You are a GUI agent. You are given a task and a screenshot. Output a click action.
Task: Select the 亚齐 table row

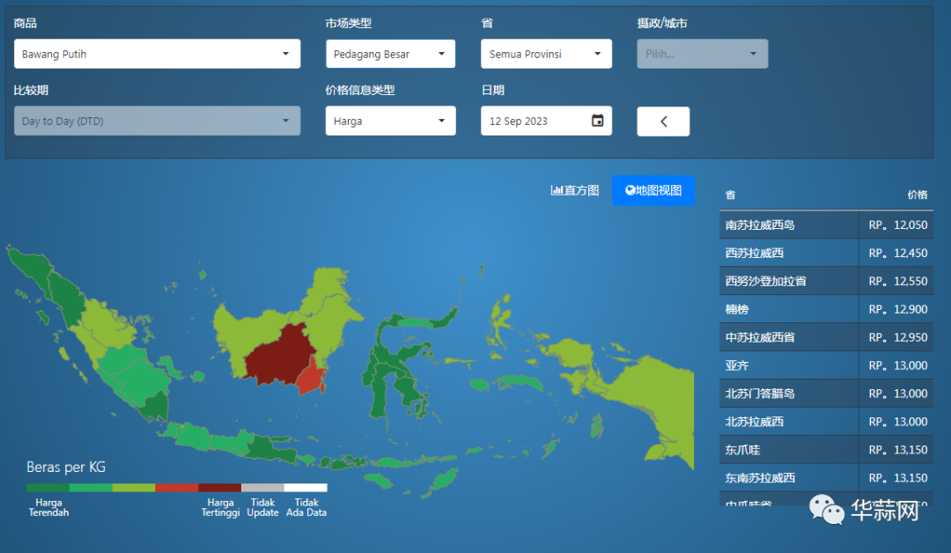click(x=826, y=365)
